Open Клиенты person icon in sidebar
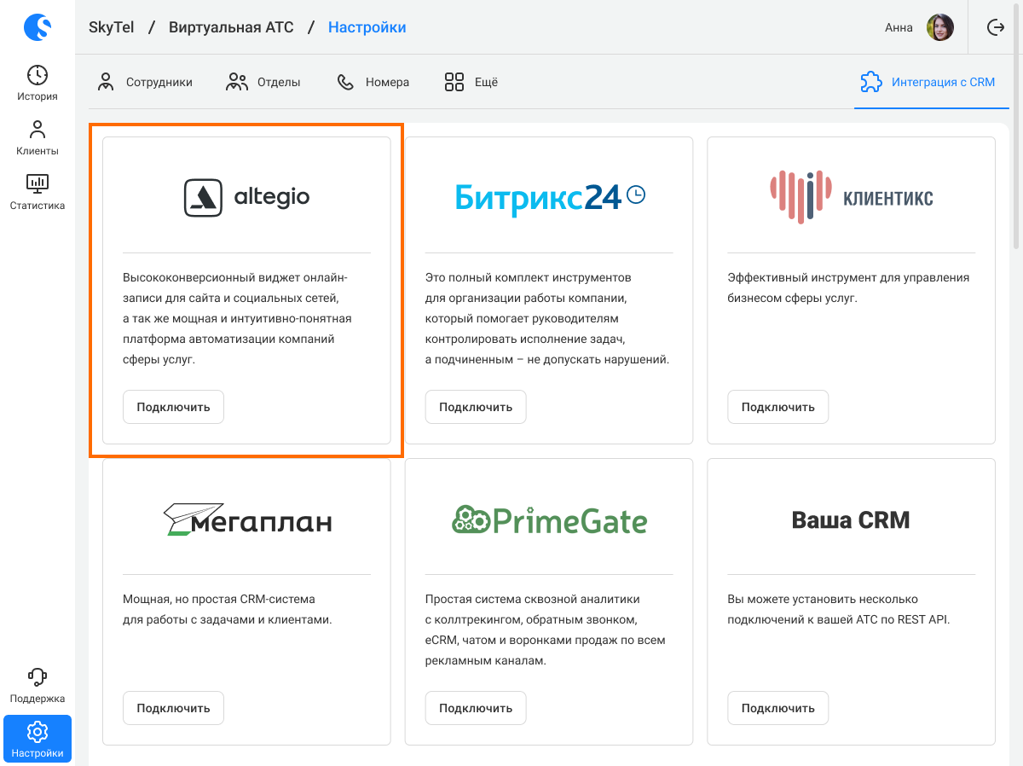Image resolution: width=1023 pixels, height=766 pixels. pyautogui.click(x=38, y=130)
